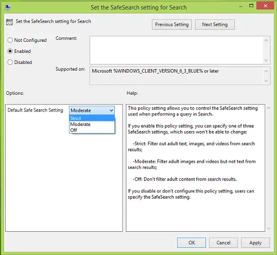
Task: Go to Next Setting
Action: point(215,24)
